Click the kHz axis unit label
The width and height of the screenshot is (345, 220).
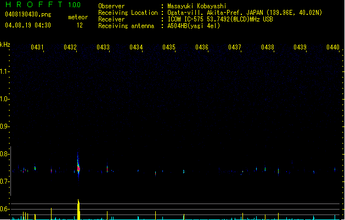(5, 45)
